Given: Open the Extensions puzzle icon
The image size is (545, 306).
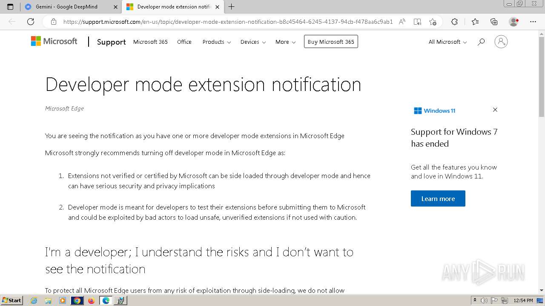Looking at the screenshot, I should pos(454,22).
